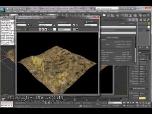Image resolution: width=152 pixels, height=114 pixels.
Task: Toggle monochrome display in render window
Action: [x=51, y=30]
